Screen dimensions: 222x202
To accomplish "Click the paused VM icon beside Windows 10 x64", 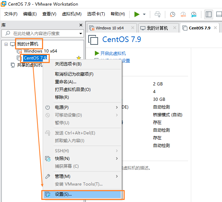I will 19,51.
